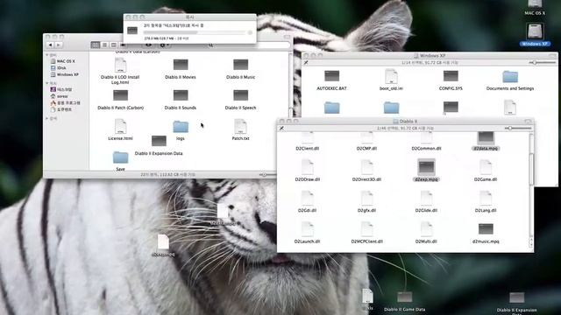
Task: Select the Windows XP drive on desktop
Action: coord(535,35)
